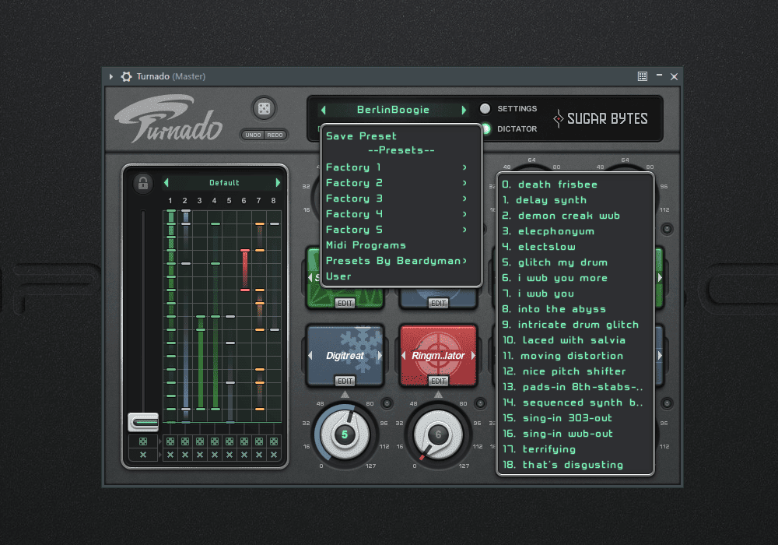Select the SETTINGS radio button
Image resolution: width=778 pixels, height=545 pixels.
click(x=485, y=109)
